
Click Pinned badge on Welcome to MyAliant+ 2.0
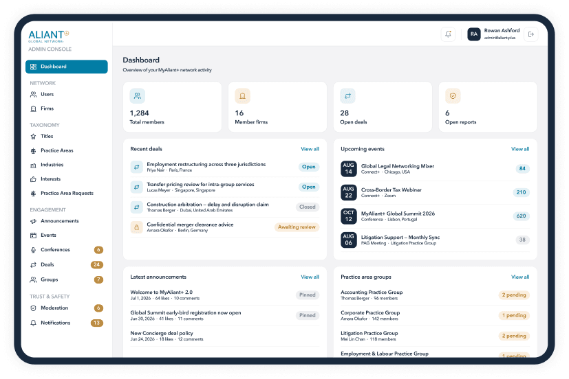(308, 295)
